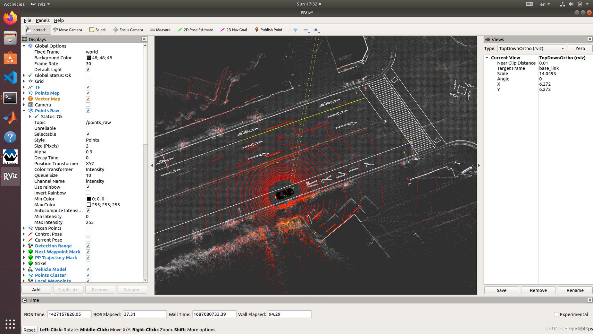This screenshot has width=593, height=334.
Task: Check the Experimental checkbox
Action: click(556, 314)
